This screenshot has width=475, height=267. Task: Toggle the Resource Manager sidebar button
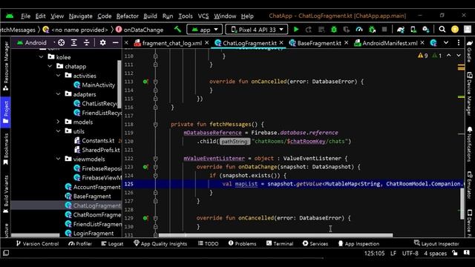pos(5,66)
